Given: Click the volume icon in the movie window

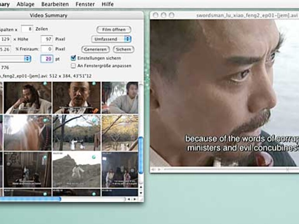Looking at the screenshot, I should 153,169.
